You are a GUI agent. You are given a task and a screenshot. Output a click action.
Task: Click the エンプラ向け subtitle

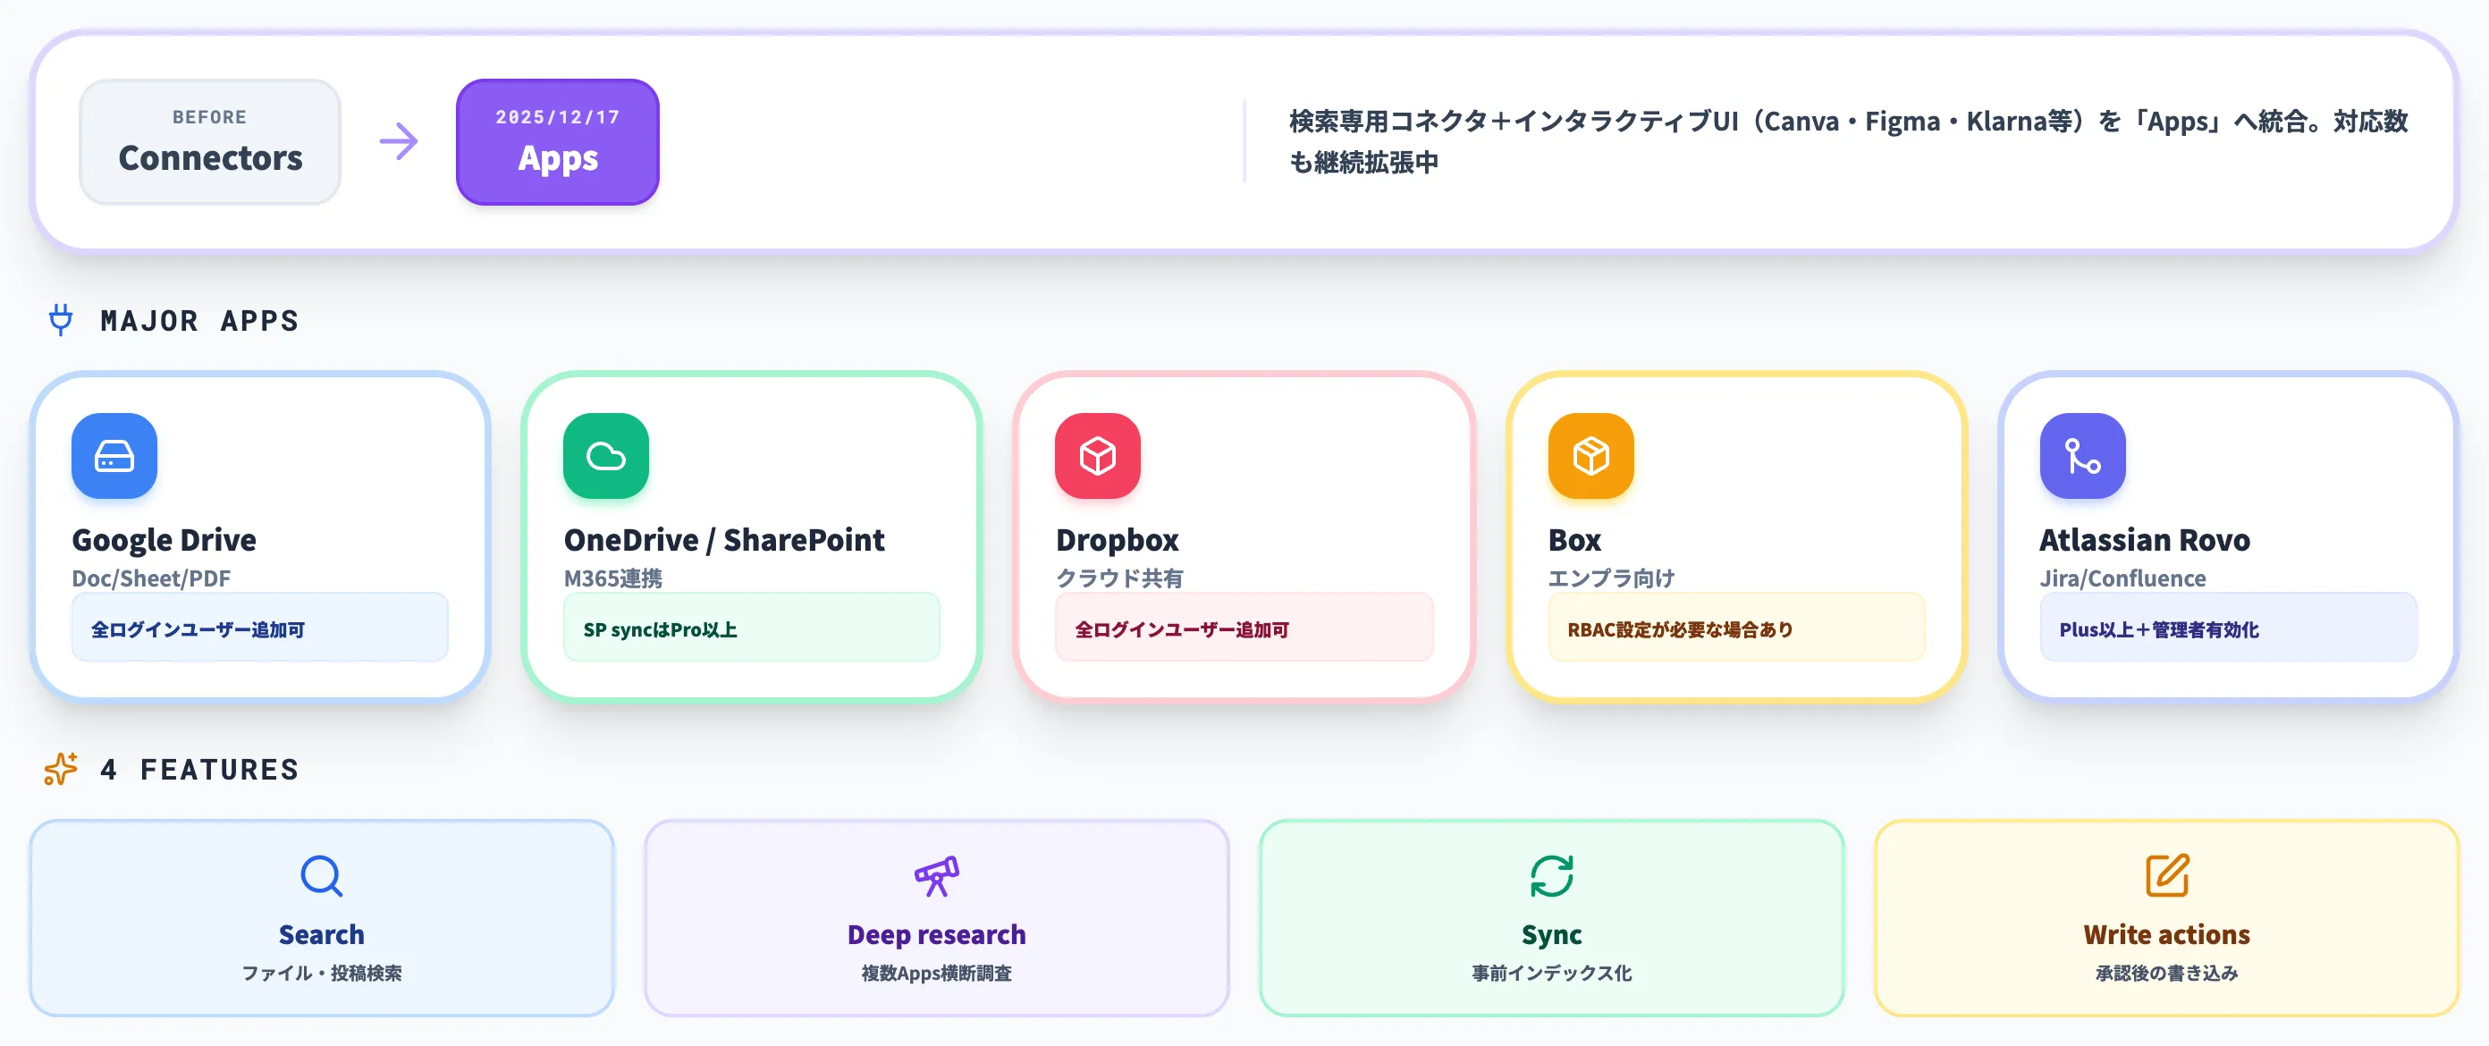[x=1611, y=578]
